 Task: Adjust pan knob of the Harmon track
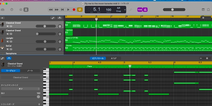click(x=60, y=34)
